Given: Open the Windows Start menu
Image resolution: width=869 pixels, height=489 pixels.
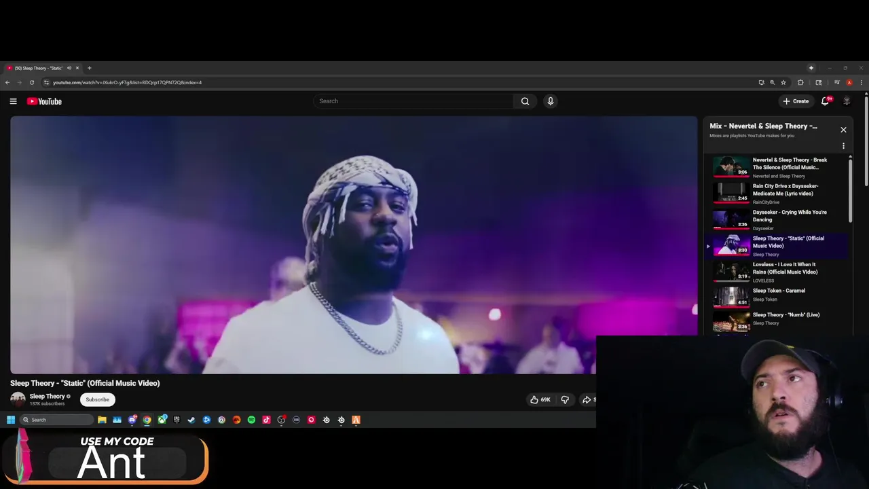Looking at the screenshot, I should pos(11,420).
